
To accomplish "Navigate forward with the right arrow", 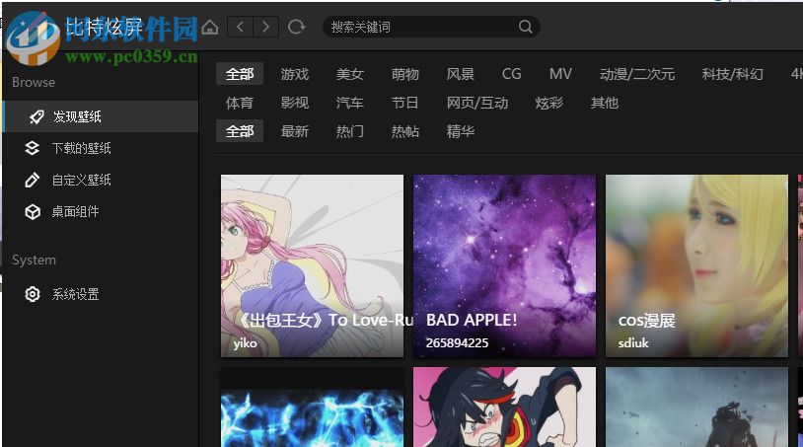I will (265, 27).
